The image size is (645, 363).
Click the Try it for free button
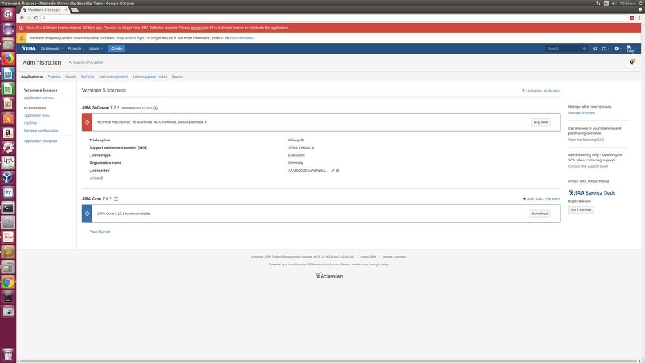coord(580,210)
